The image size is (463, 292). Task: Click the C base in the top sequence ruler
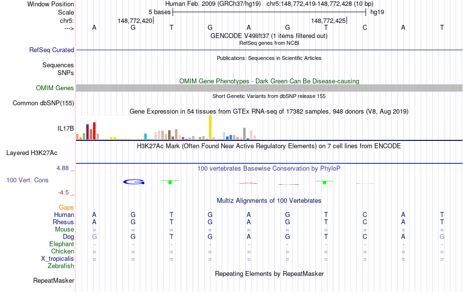(x=365, y=27)
